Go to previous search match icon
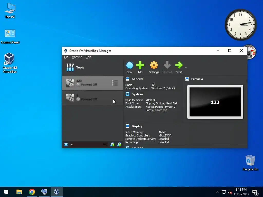The width and height of the screenshot is (263, 197). 112,144
